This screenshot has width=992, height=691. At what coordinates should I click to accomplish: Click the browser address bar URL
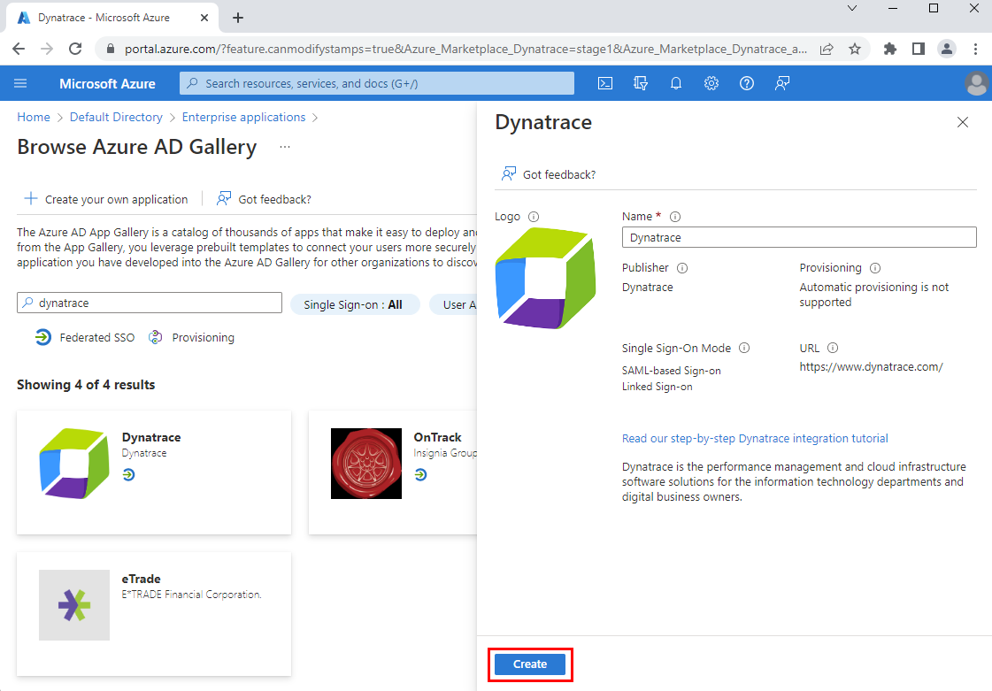(465, 49)
